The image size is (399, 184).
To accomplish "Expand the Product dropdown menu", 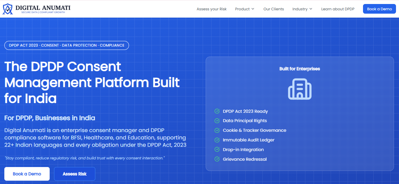I will click(x=245, y=9).
